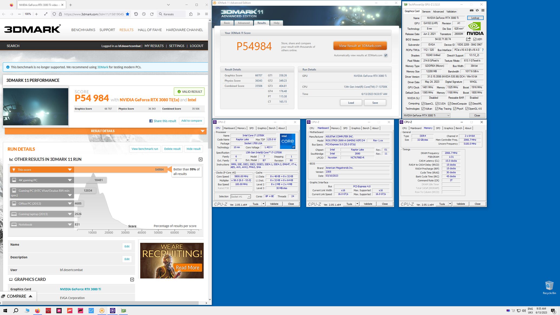
Task: Open the Advanced tab in 3DMark 11
Action: 244,23
